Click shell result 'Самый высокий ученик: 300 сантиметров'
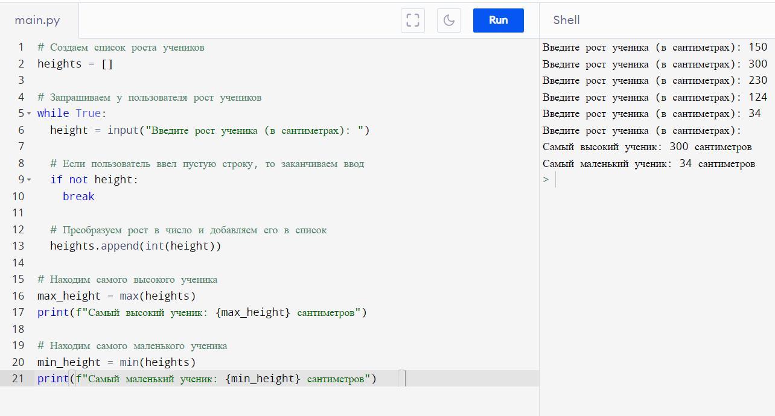The image size is (775, 416). coord(647,147)
